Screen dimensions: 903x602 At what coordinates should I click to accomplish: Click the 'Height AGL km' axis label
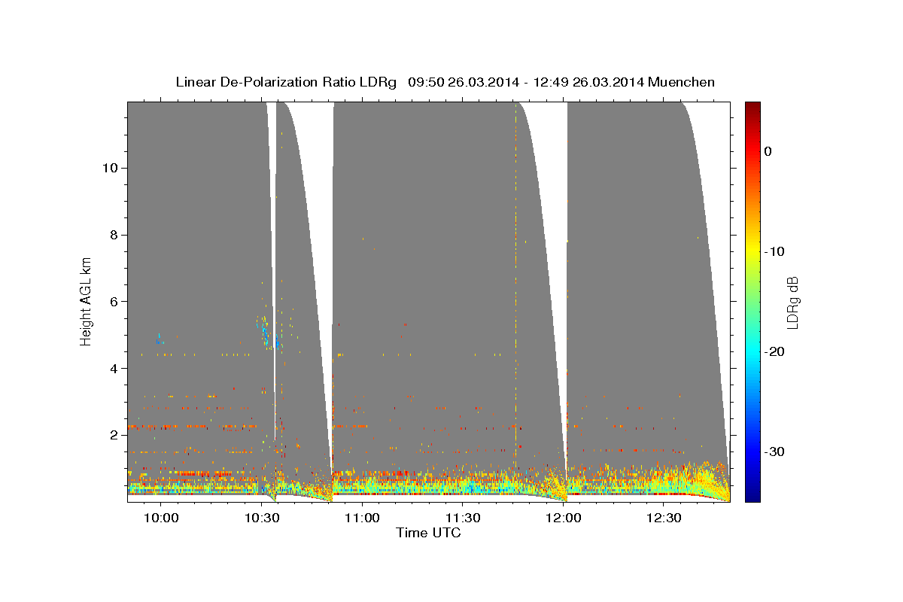[x=87, y=301]
